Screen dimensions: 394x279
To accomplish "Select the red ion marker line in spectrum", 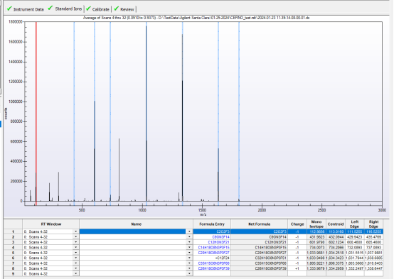I will 36,113.
